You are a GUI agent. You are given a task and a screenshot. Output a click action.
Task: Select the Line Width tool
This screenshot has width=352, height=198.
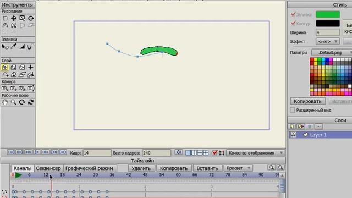point(22,47)
